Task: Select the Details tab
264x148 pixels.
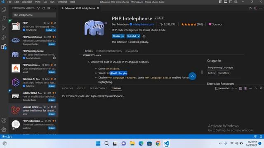Action: (89, 51)
